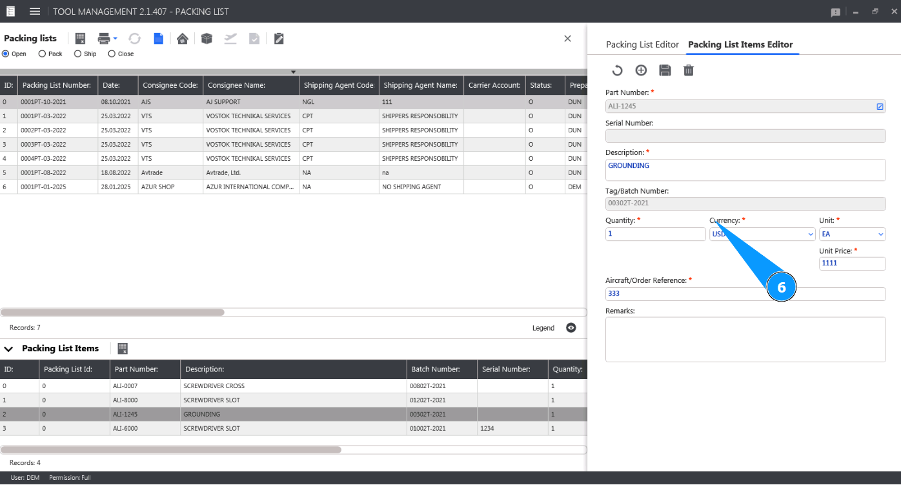Click the box package icon in toolbar
Screen dimensions: 901x485
(207, 39)
